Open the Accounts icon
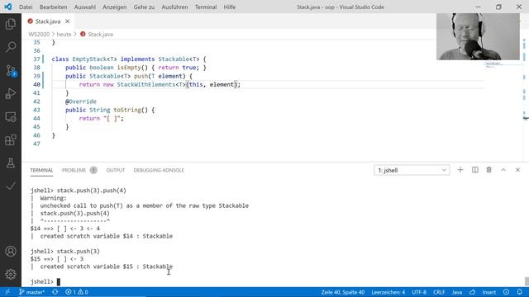Viewport: 529px width, 297px height. (x=11, y=251)
